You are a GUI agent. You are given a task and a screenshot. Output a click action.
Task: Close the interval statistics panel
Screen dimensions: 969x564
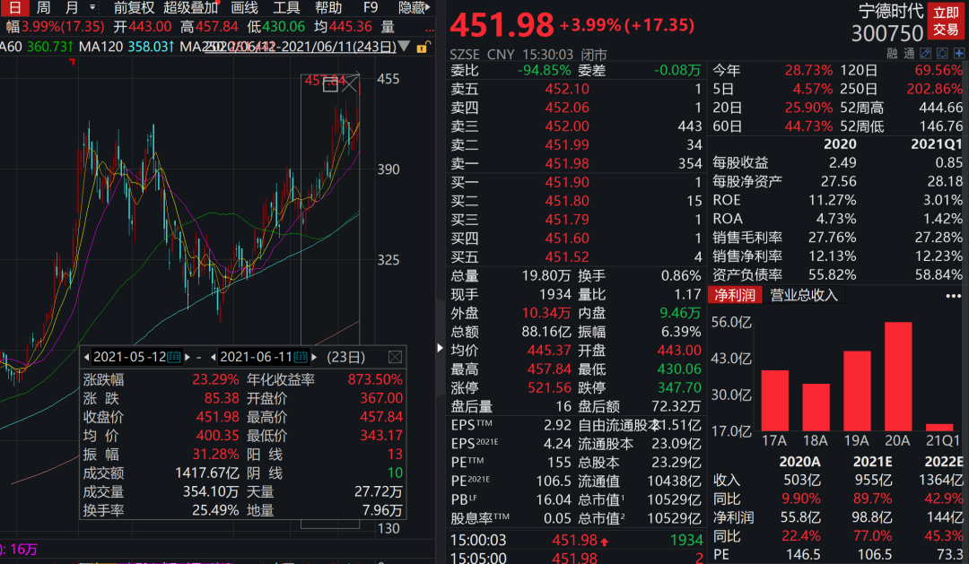(395, 357)
